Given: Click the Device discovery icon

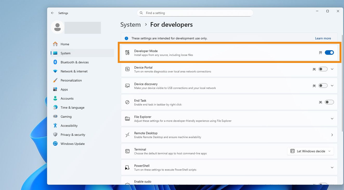Looking at the screenshot, I should coord(127,86).
